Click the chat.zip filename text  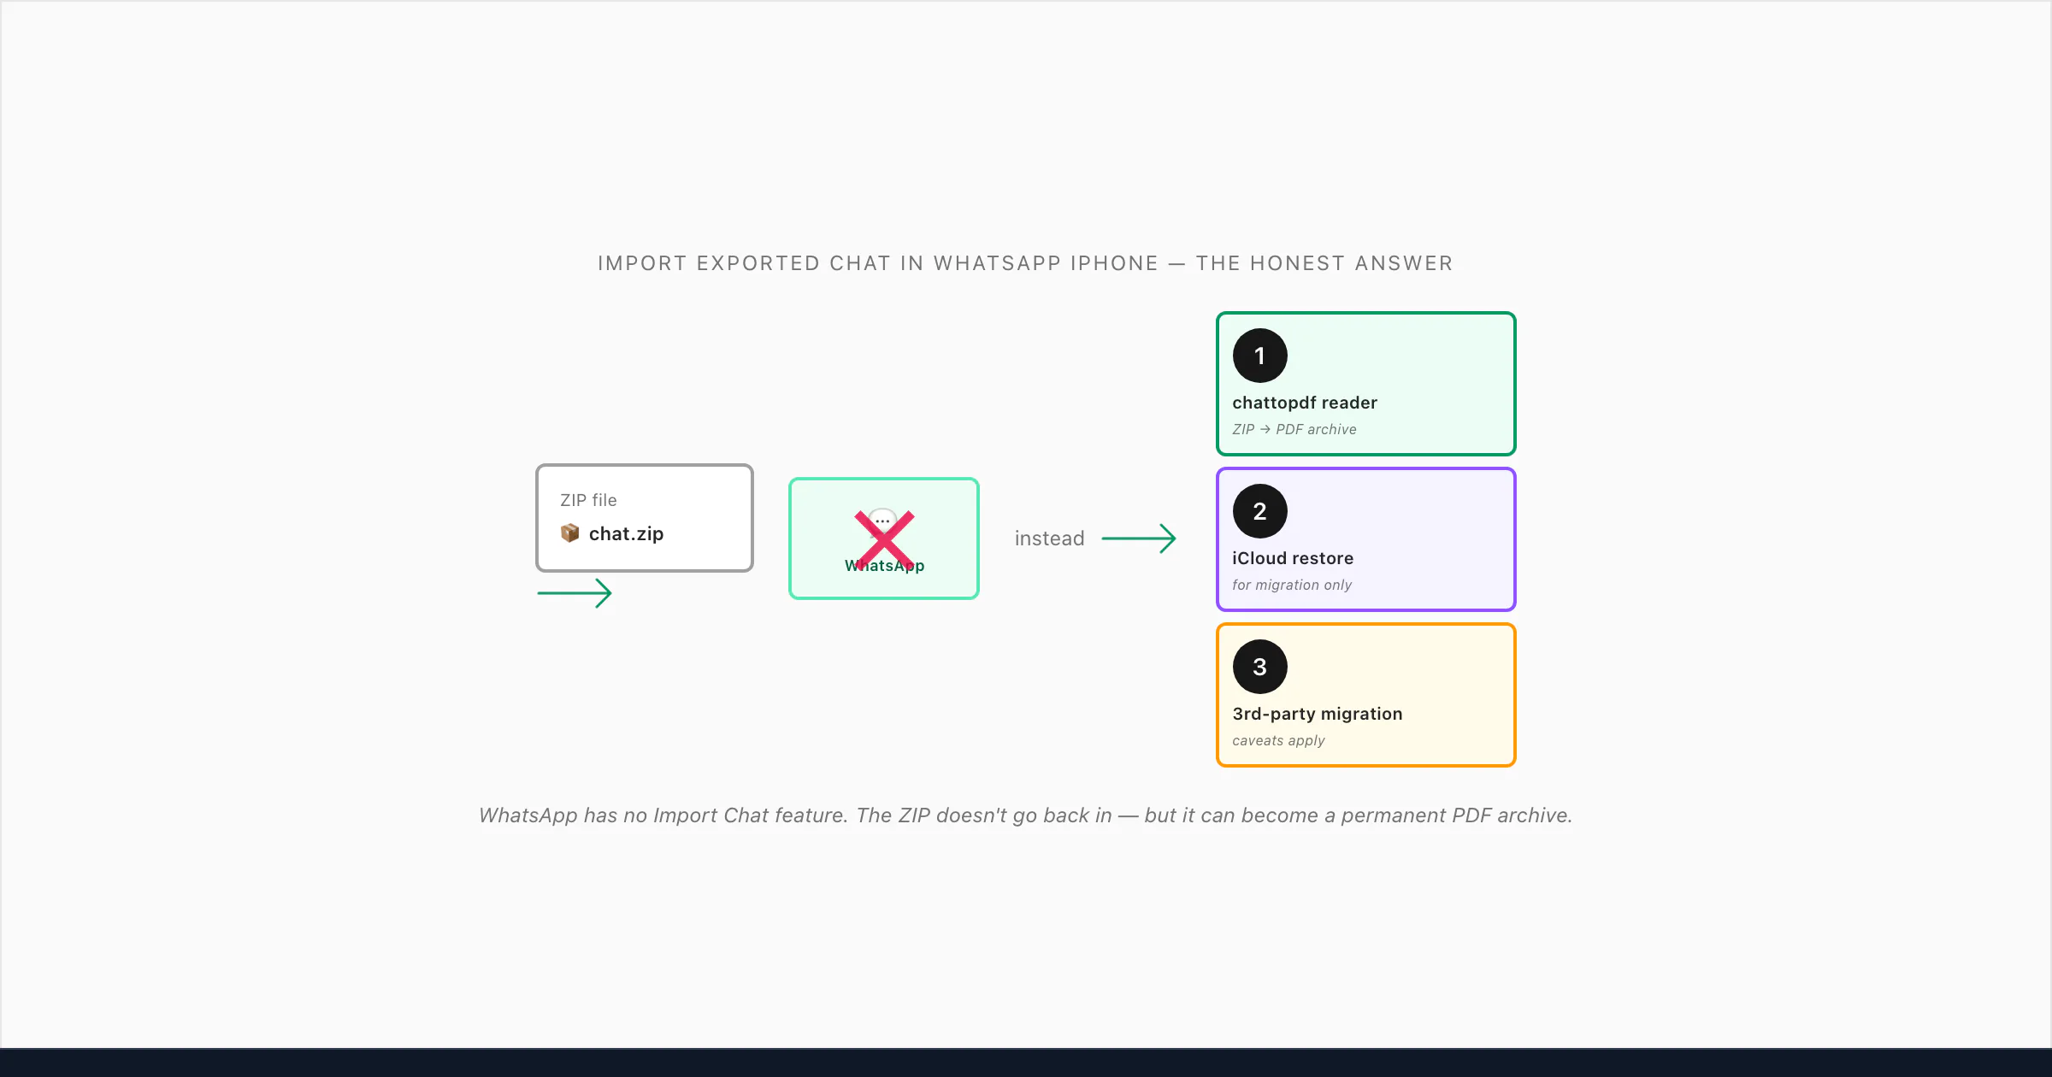626,533
